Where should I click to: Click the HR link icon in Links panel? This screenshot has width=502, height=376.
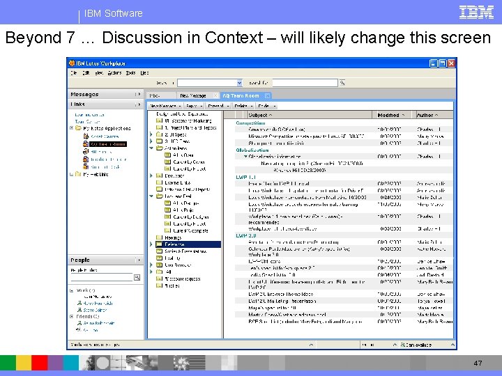[x=86, y=152]
